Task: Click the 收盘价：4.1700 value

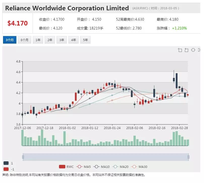Action: (x=52, y=19)
